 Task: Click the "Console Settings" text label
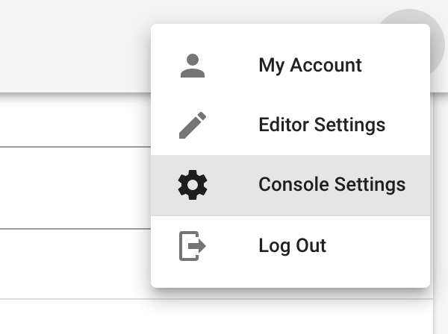(x=332, y=185)
